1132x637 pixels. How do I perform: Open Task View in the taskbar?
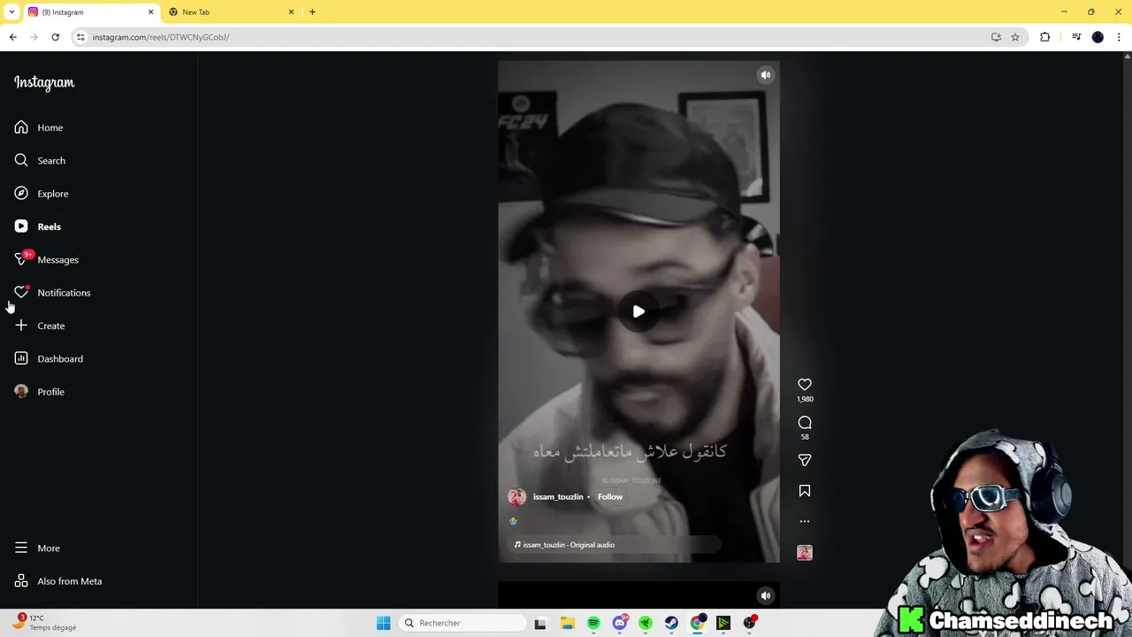(540, 623)
